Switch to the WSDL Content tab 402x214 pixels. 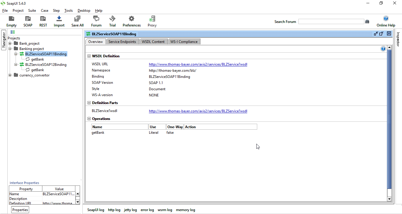tap(153, 41)
